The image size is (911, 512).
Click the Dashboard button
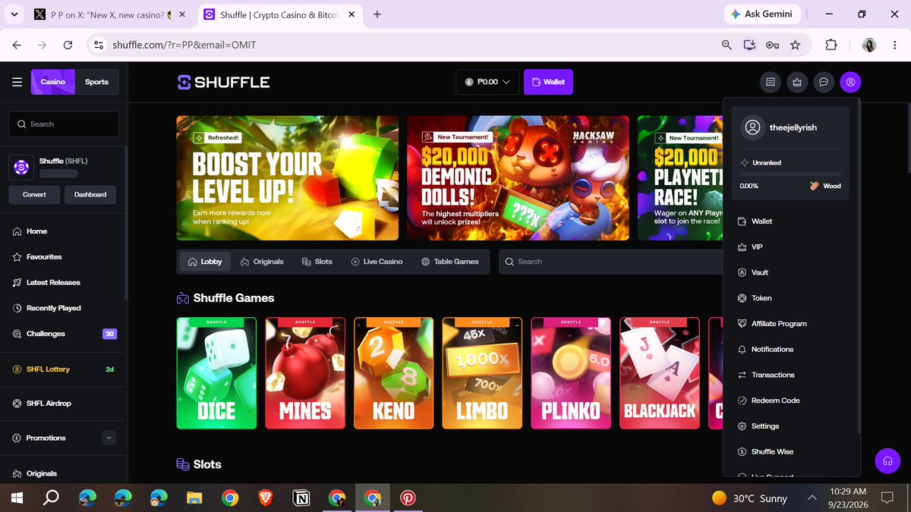90,194
